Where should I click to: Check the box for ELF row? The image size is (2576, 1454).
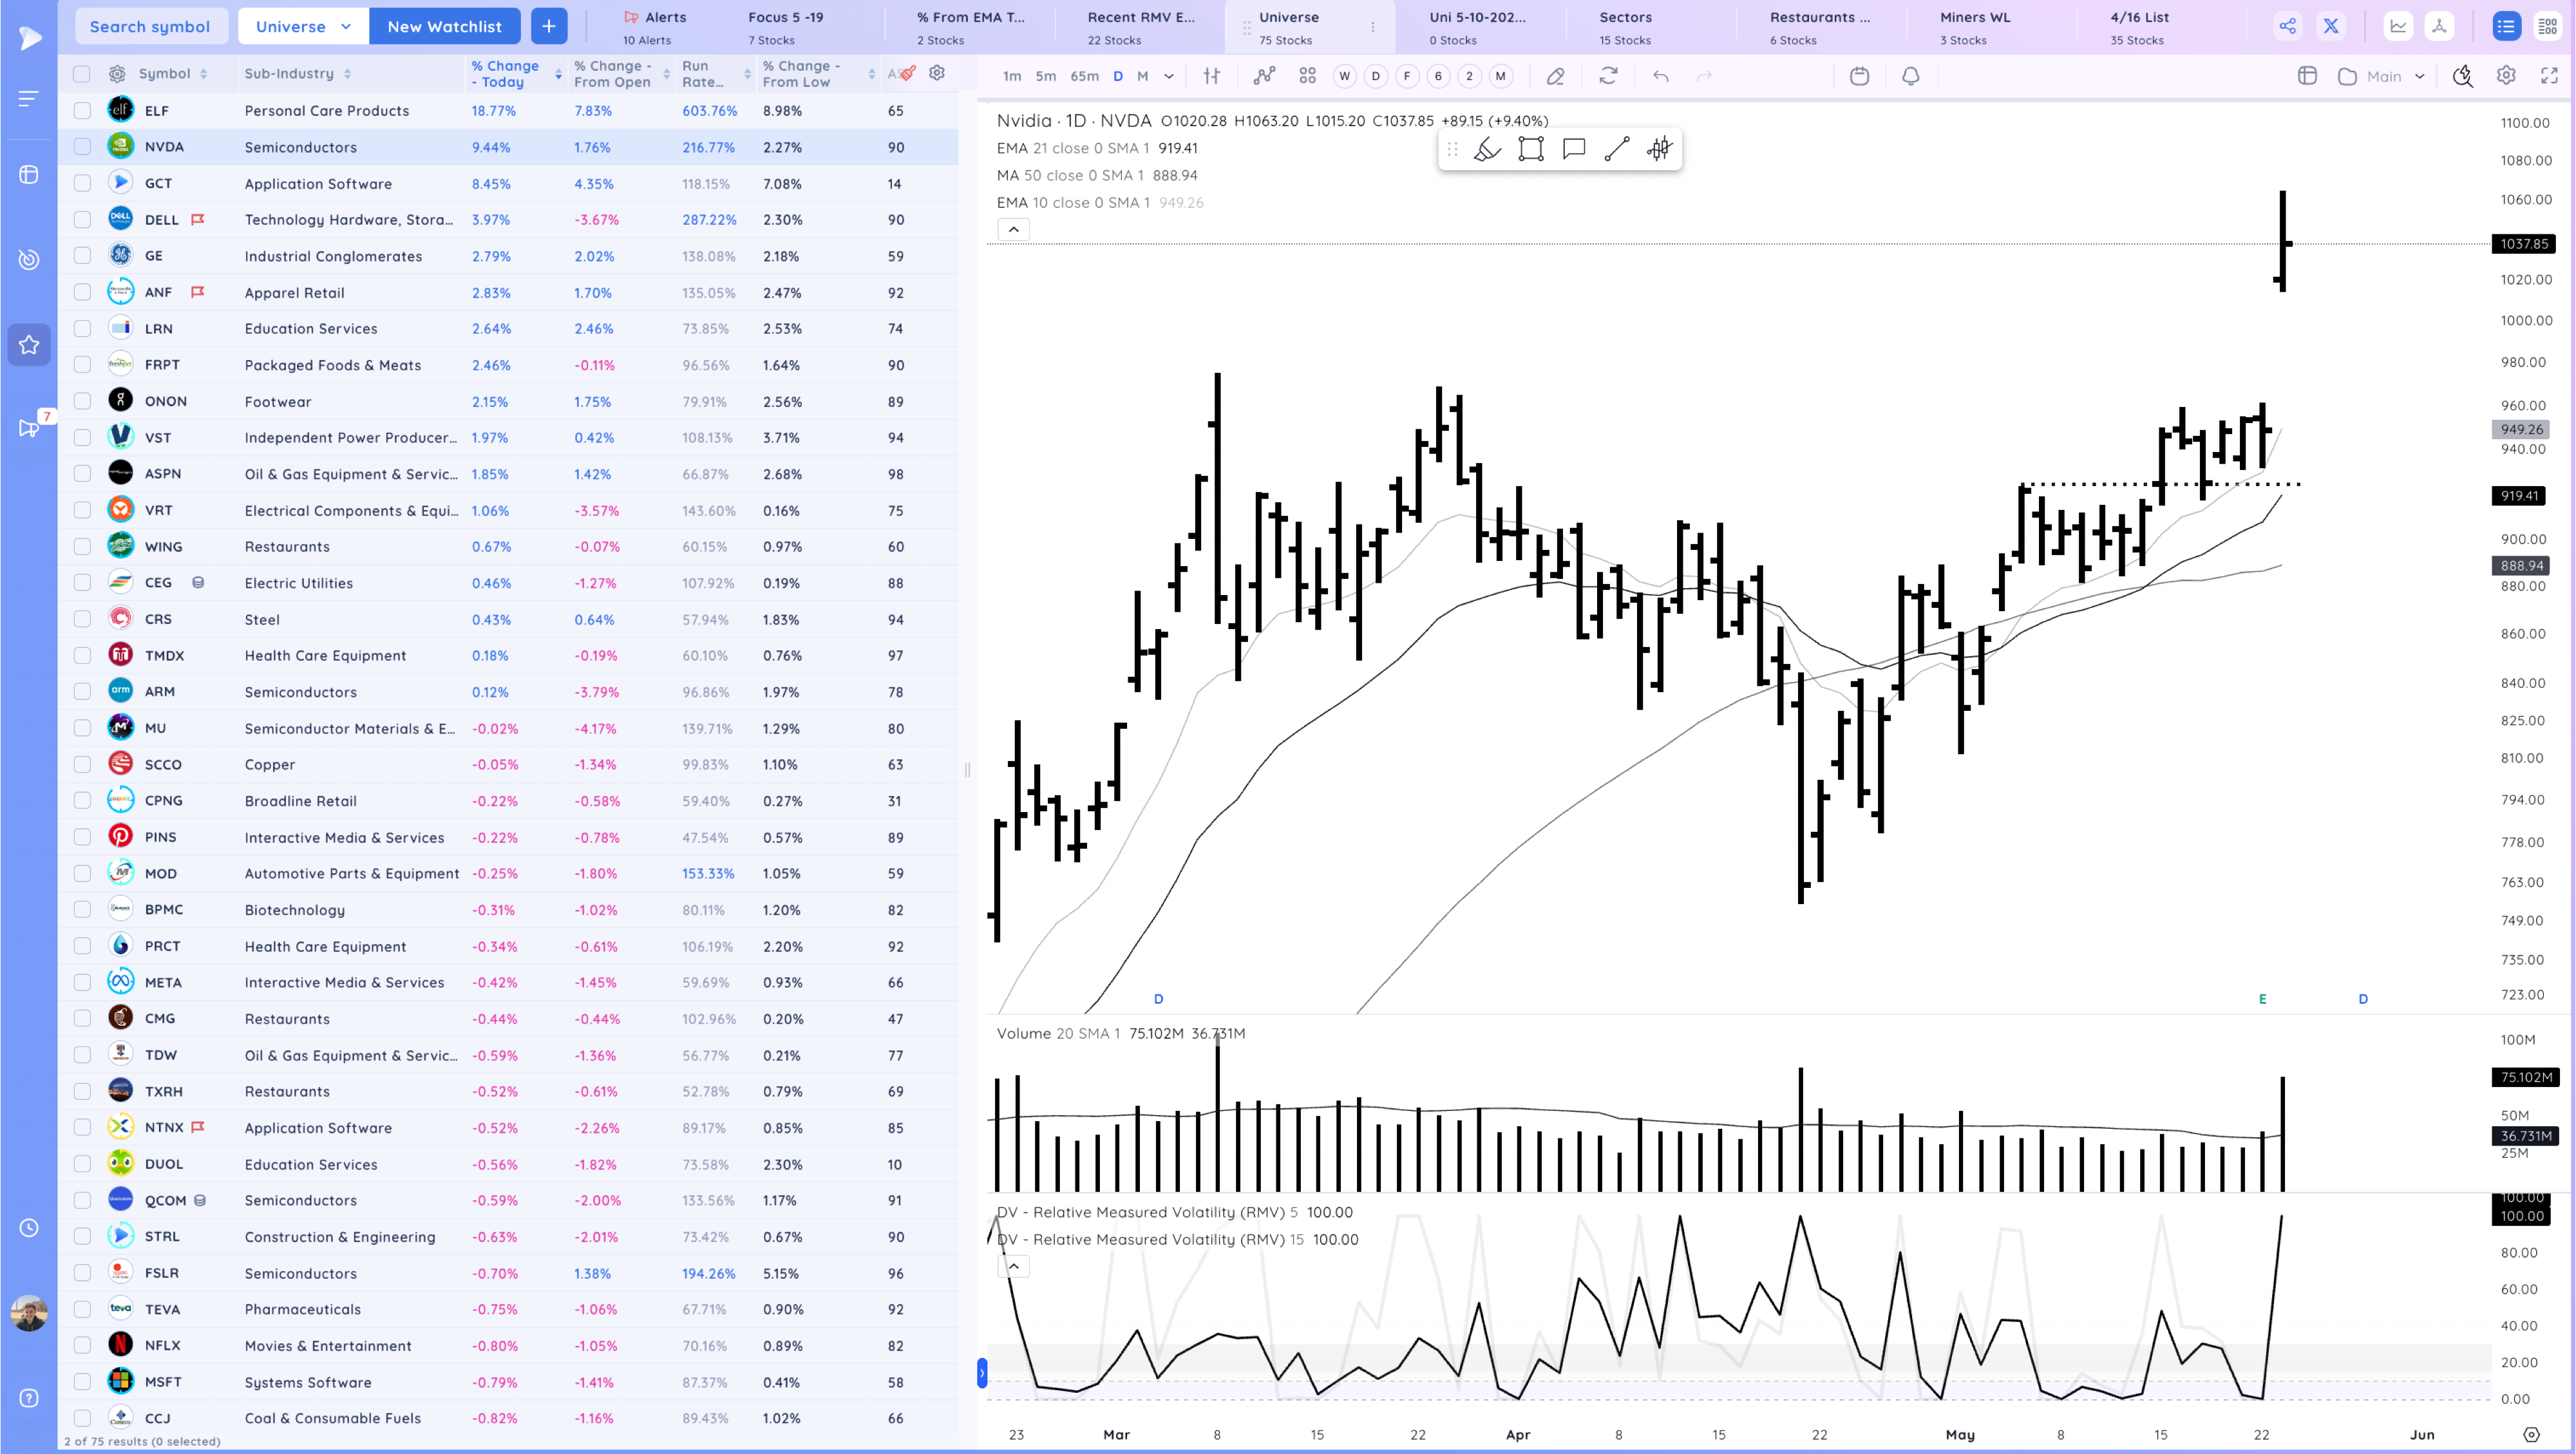(82, 111)
